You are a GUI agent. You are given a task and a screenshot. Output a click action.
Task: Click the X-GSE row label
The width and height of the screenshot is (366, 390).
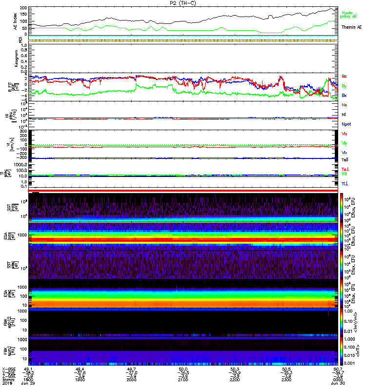tap(9, 369)
